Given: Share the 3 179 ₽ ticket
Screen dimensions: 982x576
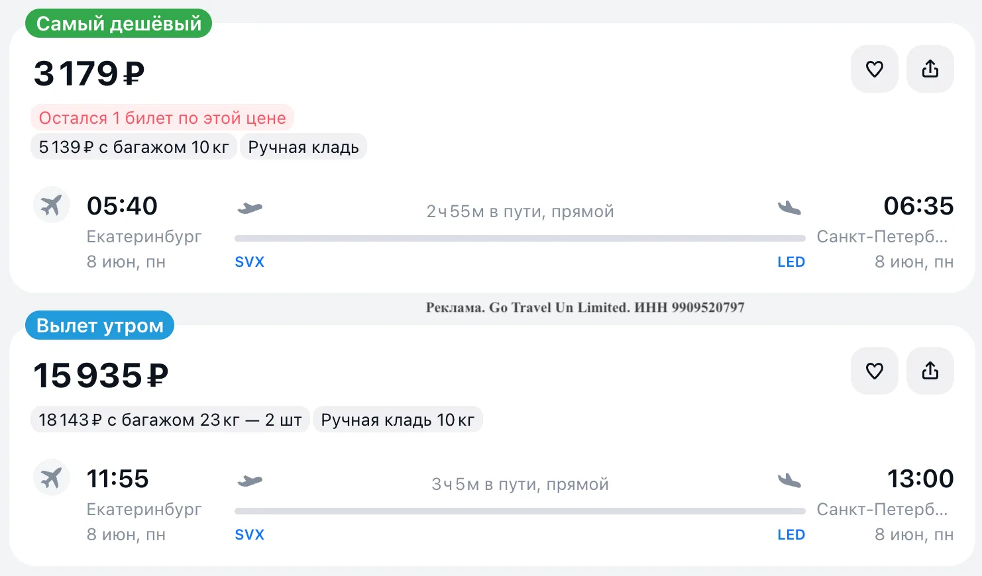Looking at the screenshot, I should (x=930, y=69).
